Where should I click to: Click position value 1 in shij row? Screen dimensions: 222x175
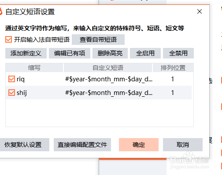(173, 93)
